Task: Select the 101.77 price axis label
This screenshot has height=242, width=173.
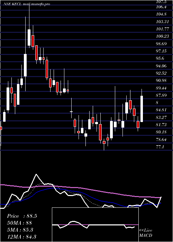Action: pyautogui.click(x=162, y=29)
